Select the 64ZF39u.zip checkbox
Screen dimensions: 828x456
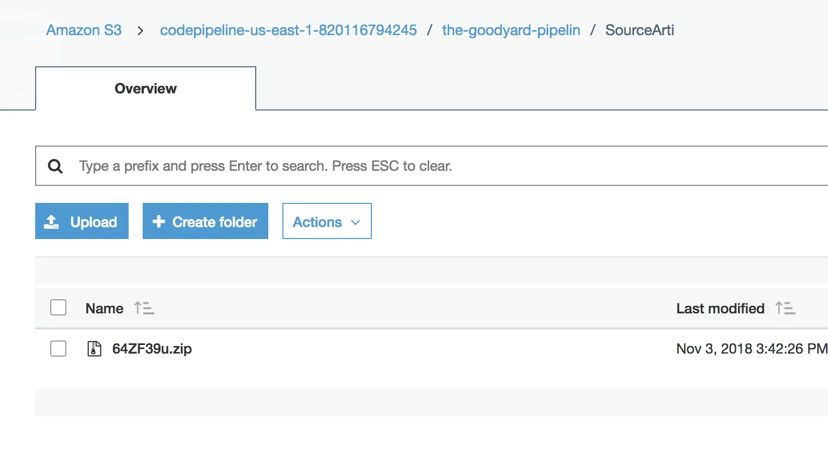tap(58, 349)
